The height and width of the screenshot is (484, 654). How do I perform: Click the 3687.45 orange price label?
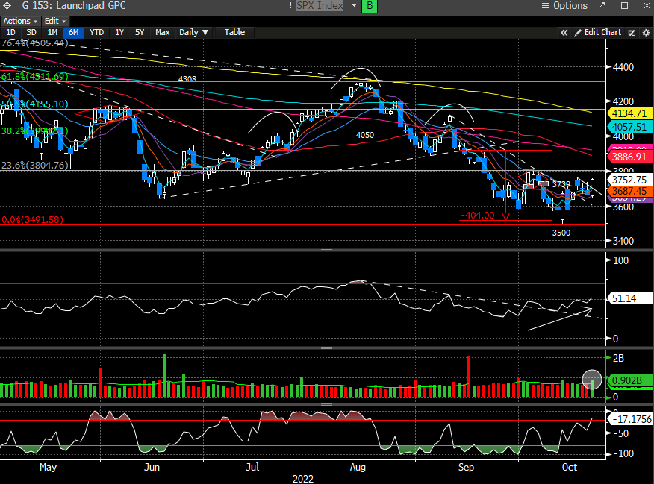click(x=630, y=191)
